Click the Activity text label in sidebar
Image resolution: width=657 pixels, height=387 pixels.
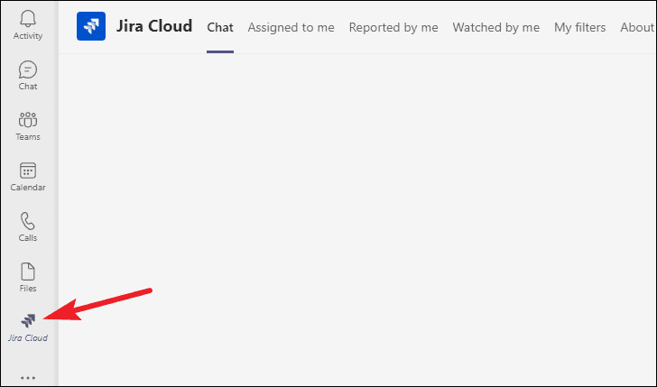pos(28,36)
